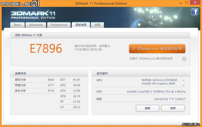Image resolution: width=202 pixels, height=127 pixels.
Task: Open the Facebook share icon
Action: (195, 12)
